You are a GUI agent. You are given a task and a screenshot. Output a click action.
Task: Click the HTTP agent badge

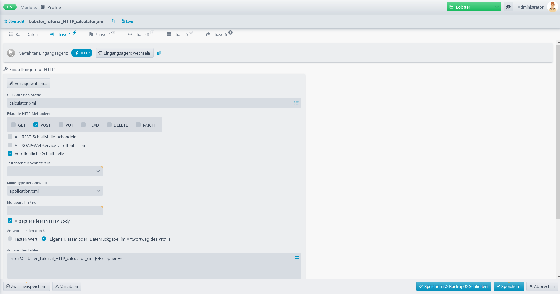point(82,53)
